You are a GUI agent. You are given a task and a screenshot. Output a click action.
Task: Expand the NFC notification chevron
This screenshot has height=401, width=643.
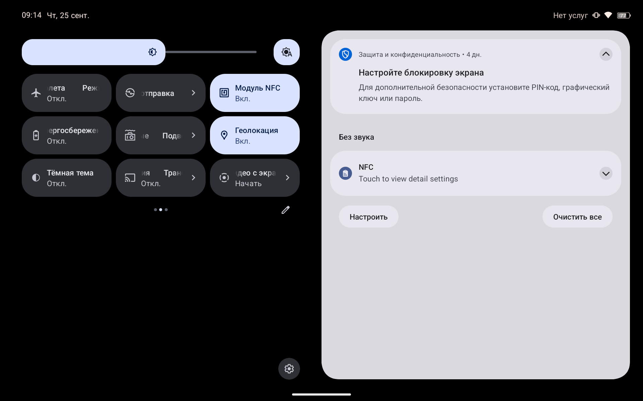coord(606,173)
